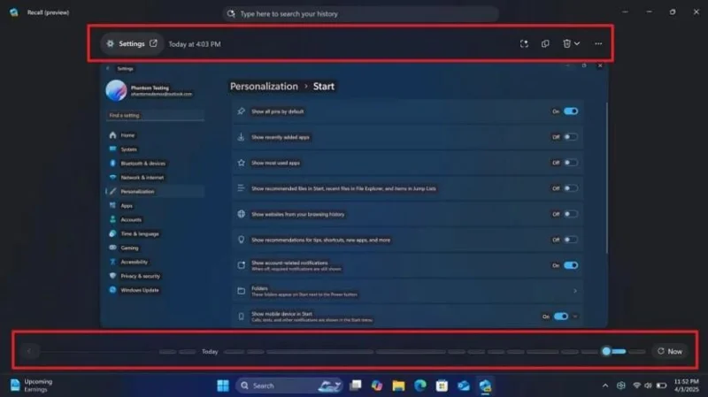Open Microsoft Edge from the taskbar
The height and width of the screenshot is (397, 708).
click(419, 386)
